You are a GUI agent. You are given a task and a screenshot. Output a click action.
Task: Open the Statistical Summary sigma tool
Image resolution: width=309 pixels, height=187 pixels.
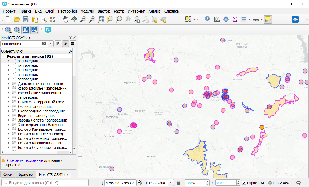click(235, 19)
